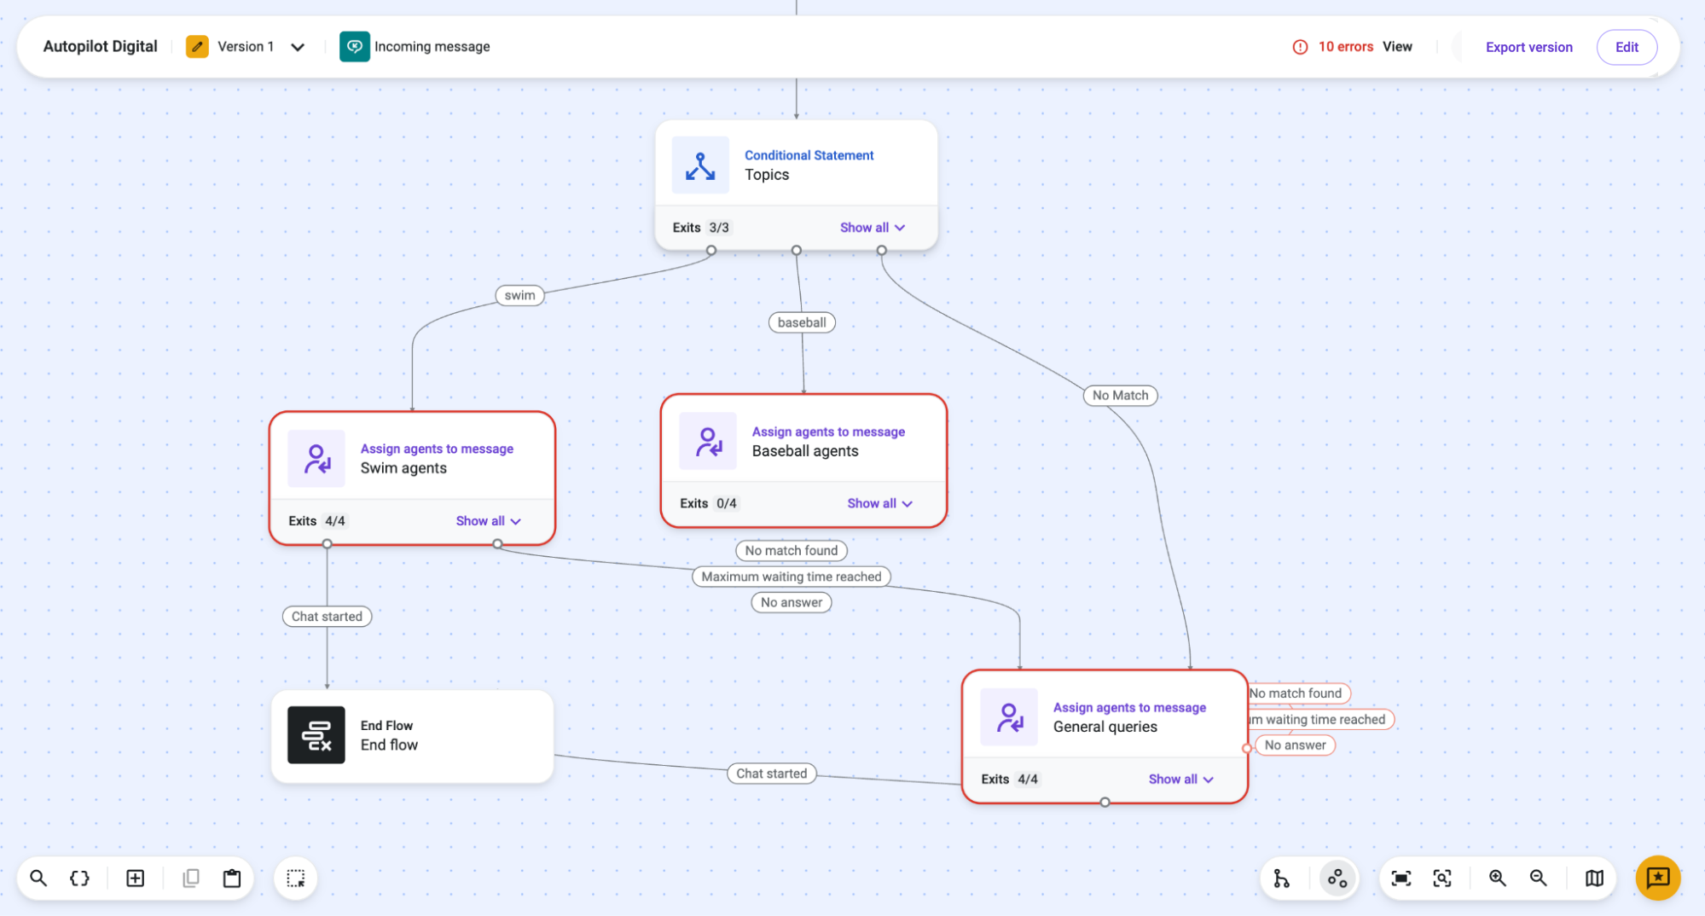Image resolution: width=1705 pixels, height=916 pixels.
Task: Select the swim connection label
Action: point(519,295)
